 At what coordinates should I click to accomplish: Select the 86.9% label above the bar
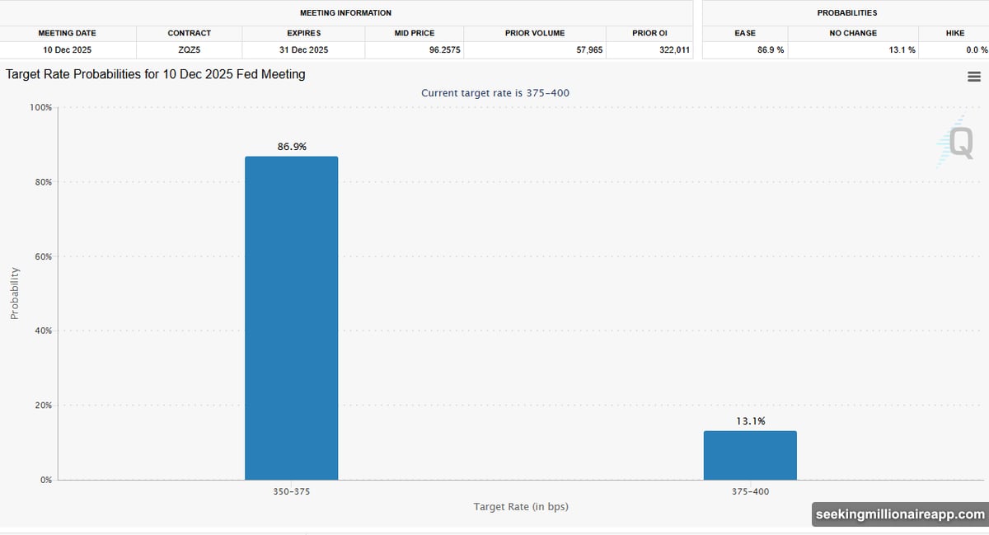click(x=292, y=147)
